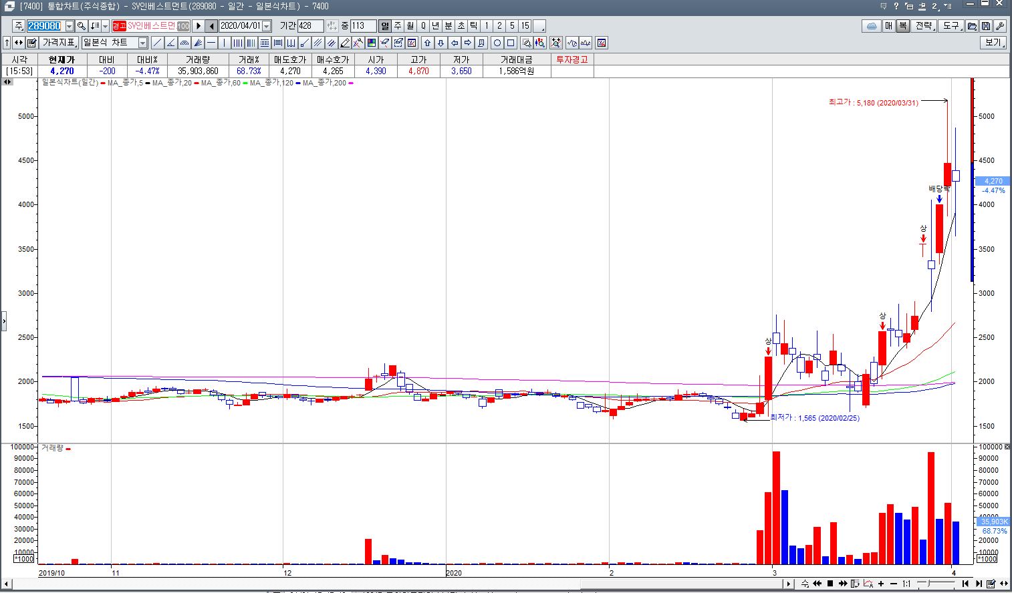Open the 보기 view dropdown
1012x593 pixels.
click(994, 43)
